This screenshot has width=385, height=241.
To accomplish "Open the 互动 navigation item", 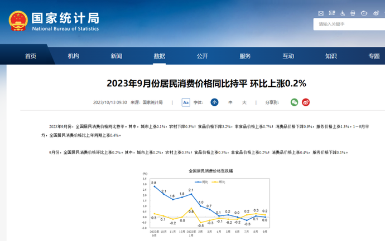I will (288, 56).
